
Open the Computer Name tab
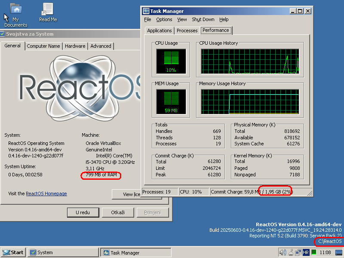pos(43,46)
